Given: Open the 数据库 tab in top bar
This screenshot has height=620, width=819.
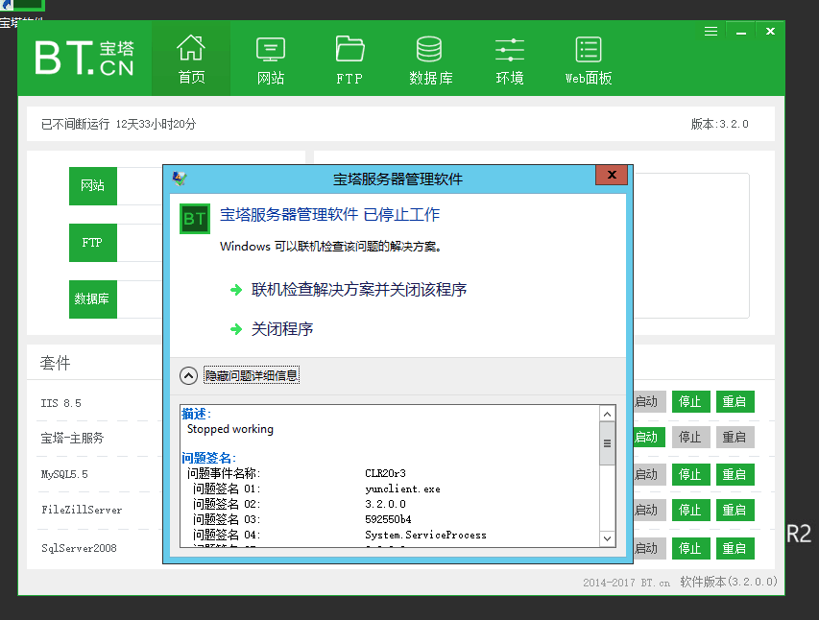Looking at the screenshot, I should 430,59.
